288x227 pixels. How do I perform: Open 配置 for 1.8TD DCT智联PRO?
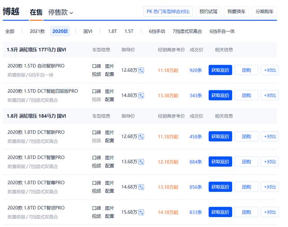click(109, 141)
